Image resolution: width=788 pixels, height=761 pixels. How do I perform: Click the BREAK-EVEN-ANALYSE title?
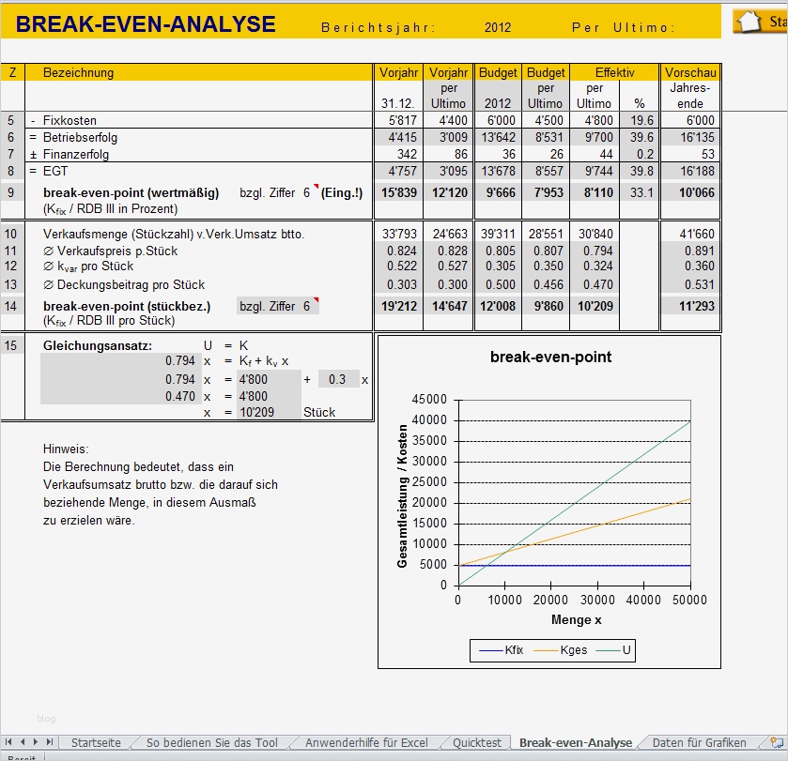(x=146, y=24)
